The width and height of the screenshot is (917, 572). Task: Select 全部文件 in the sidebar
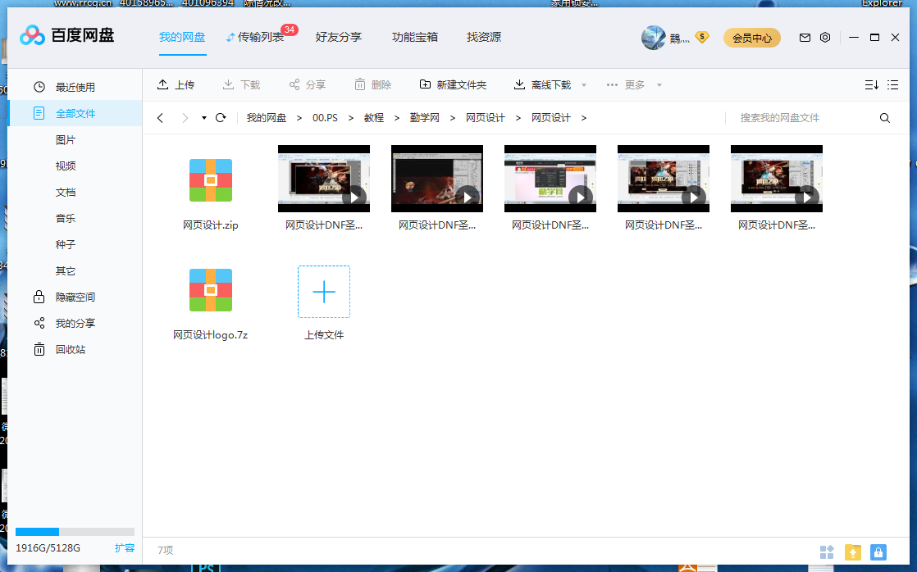(x=75, y=113)
